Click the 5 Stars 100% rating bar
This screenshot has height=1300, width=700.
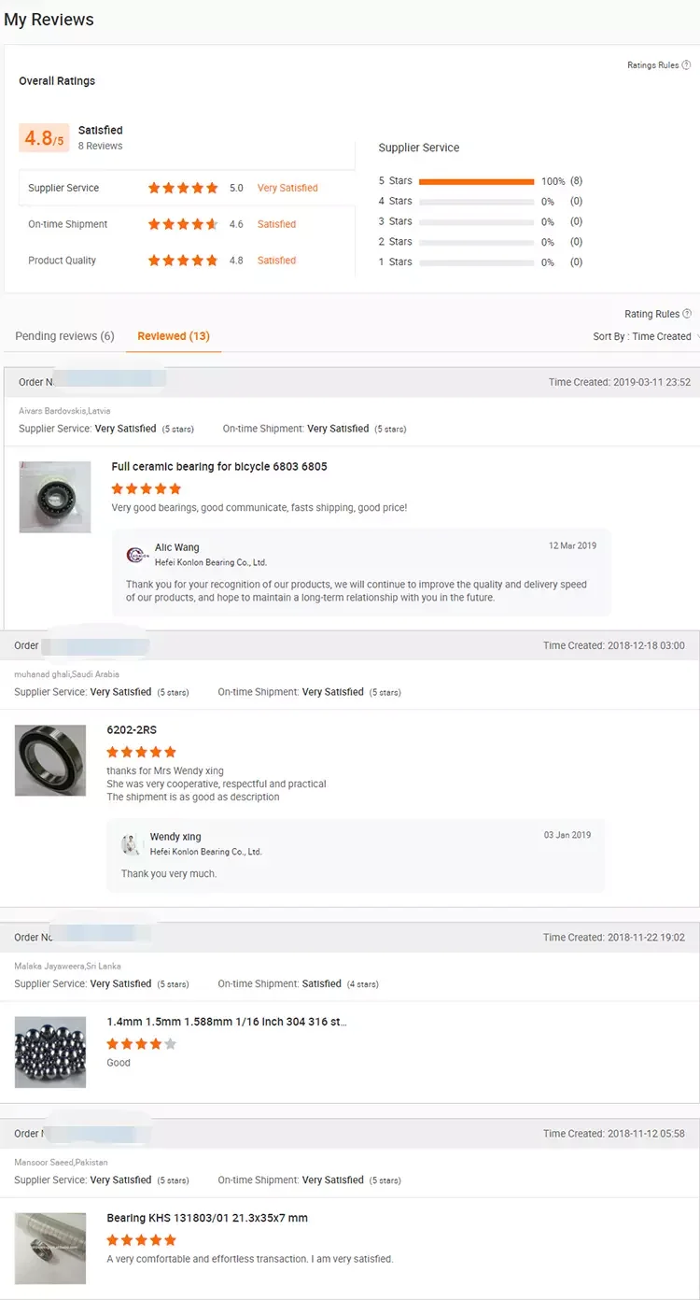(476, 181)
